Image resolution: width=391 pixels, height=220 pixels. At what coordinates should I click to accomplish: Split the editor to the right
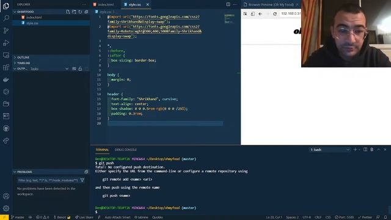[x=228, y=4]
